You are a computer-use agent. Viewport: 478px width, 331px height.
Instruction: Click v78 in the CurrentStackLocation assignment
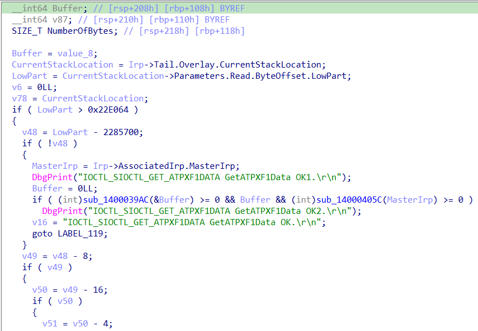19,98
